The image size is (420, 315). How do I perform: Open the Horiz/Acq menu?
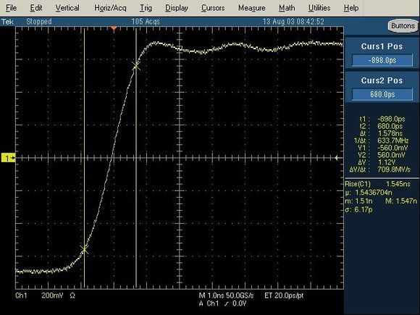coord(110,8)
